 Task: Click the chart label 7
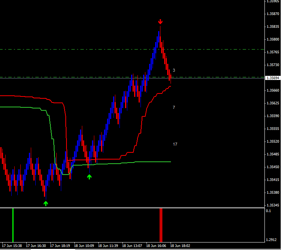coord(174,107)
